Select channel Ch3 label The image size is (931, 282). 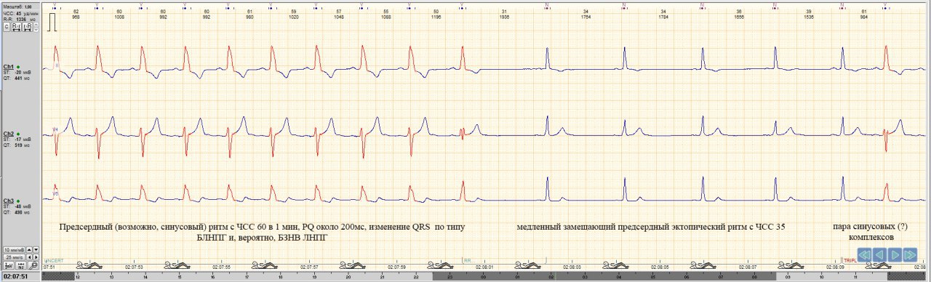(x=9, y=200)
